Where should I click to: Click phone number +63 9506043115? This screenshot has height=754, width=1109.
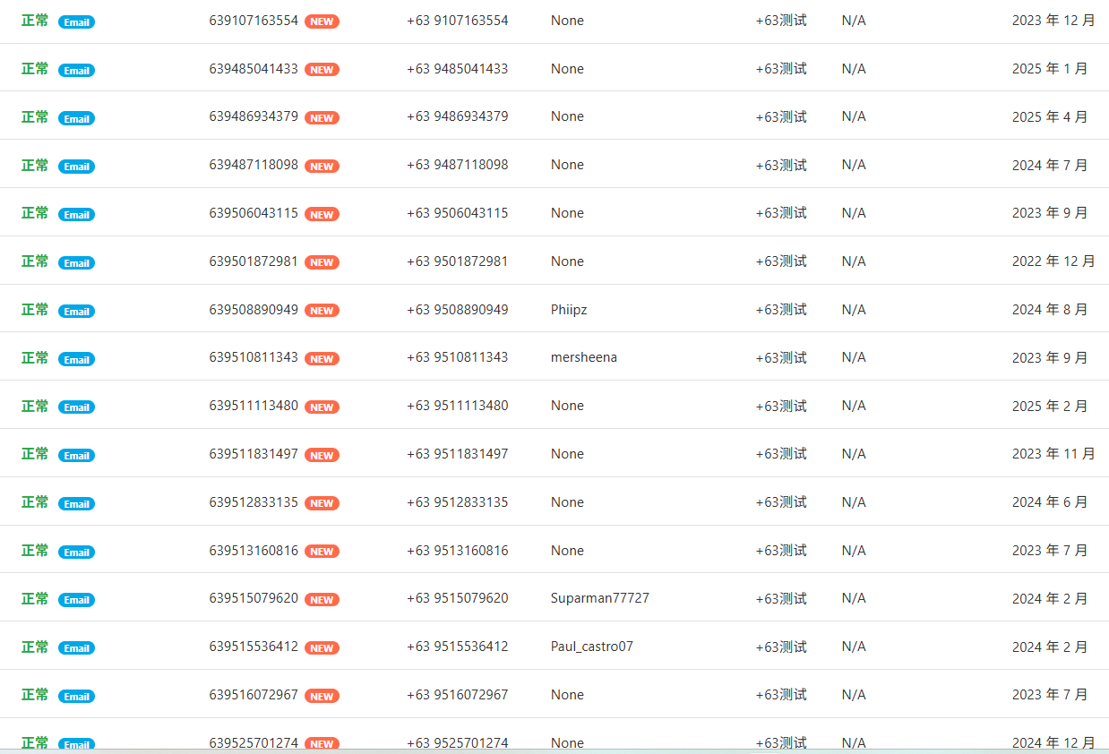457,213
